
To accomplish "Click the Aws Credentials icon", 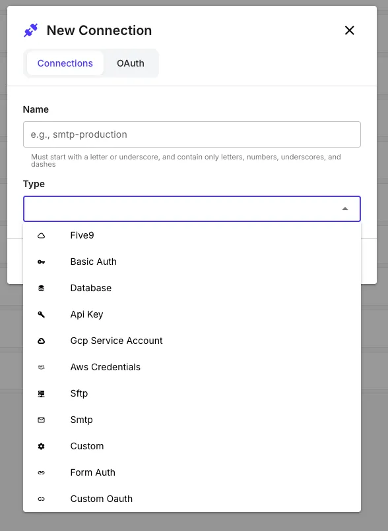I will (41, 367).
